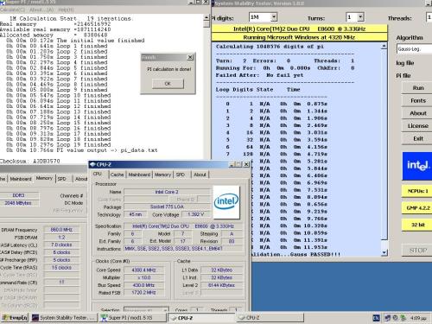432x324 pixels.
Task: Click Rated FSB value 1720.2 MHz
Action: 143,293
